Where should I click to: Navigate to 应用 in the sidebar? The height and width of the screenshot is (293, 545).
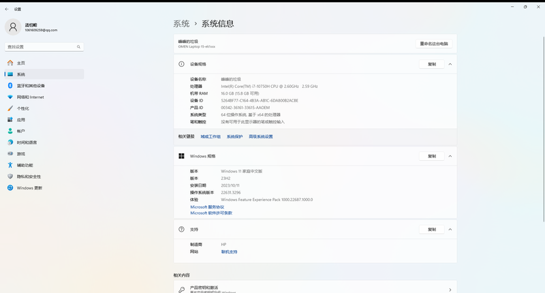point(21,120)
